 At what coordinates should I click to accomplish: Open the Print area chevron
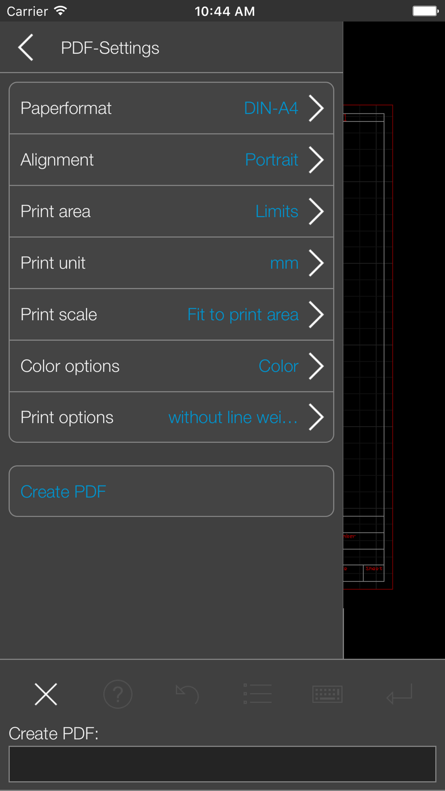pos(316,211)
